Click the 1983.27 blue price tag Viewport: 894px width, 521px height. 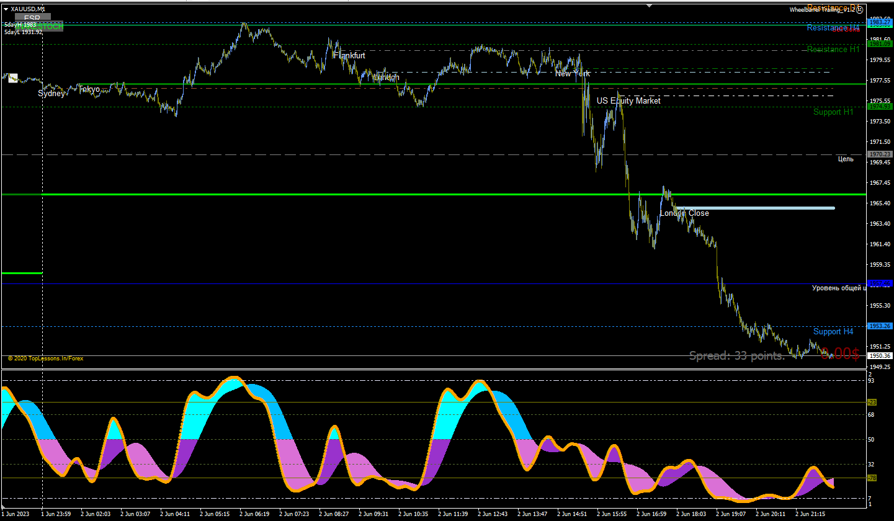[880, 22]
